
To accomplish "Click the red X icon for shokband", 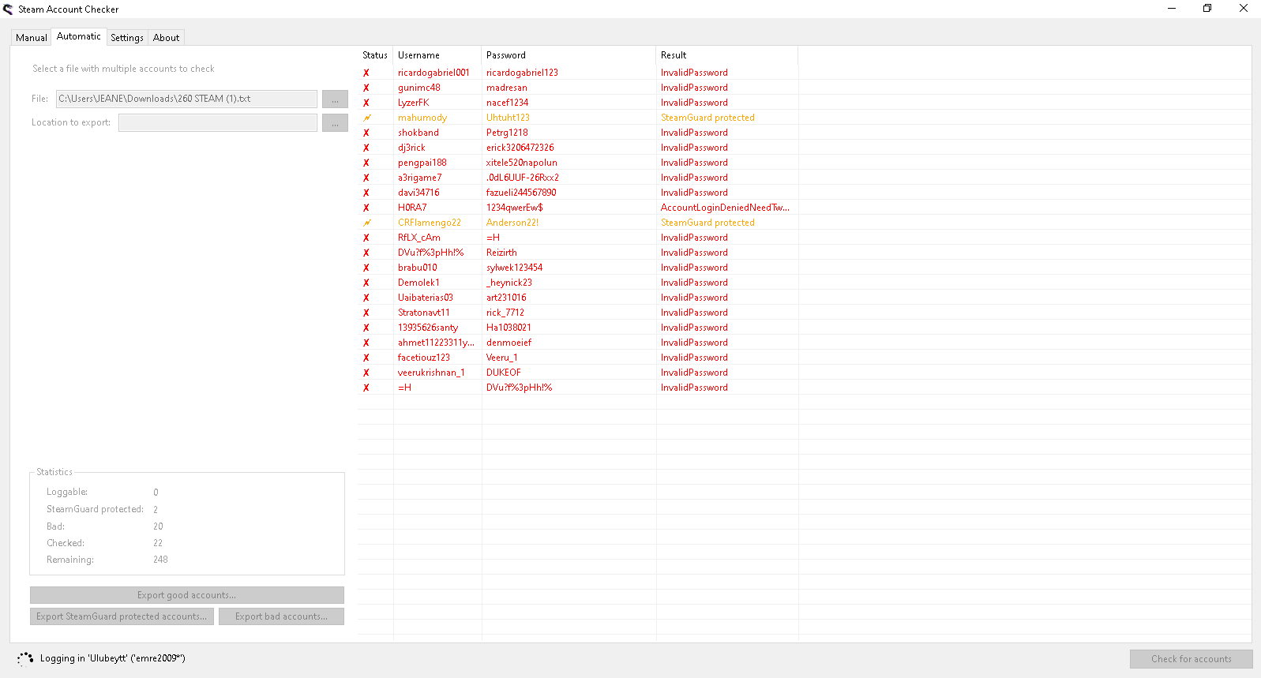I will [x=366, y=133].
